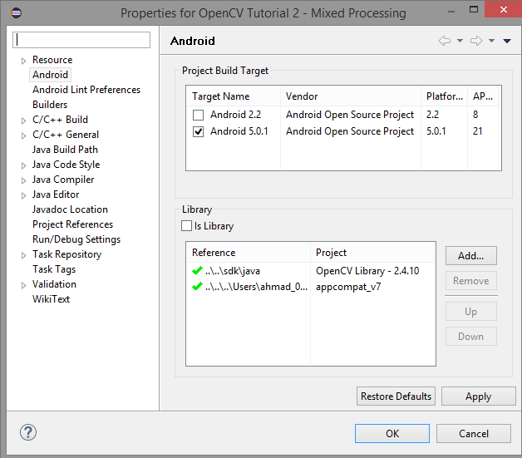Open the Builders properties page
The width and height of the screenshot is (522, 458).
click(50, 105)
